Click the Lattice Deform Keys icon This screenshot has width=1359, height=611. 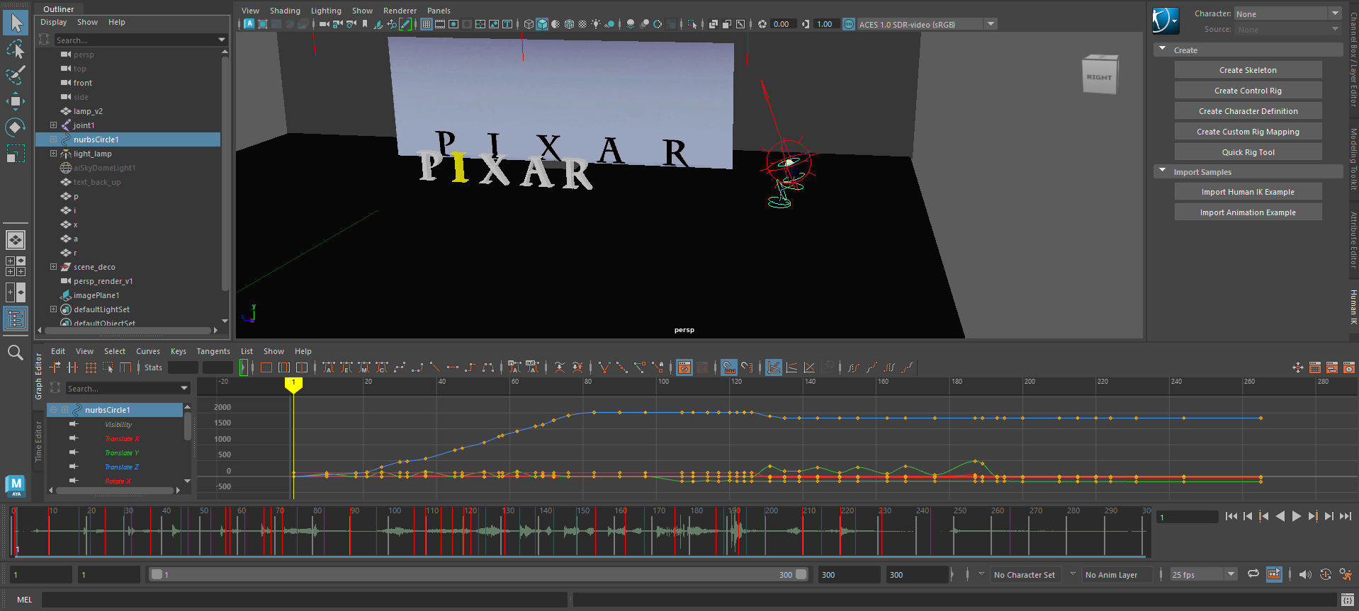pyautogui.click(x=91, y=367)
